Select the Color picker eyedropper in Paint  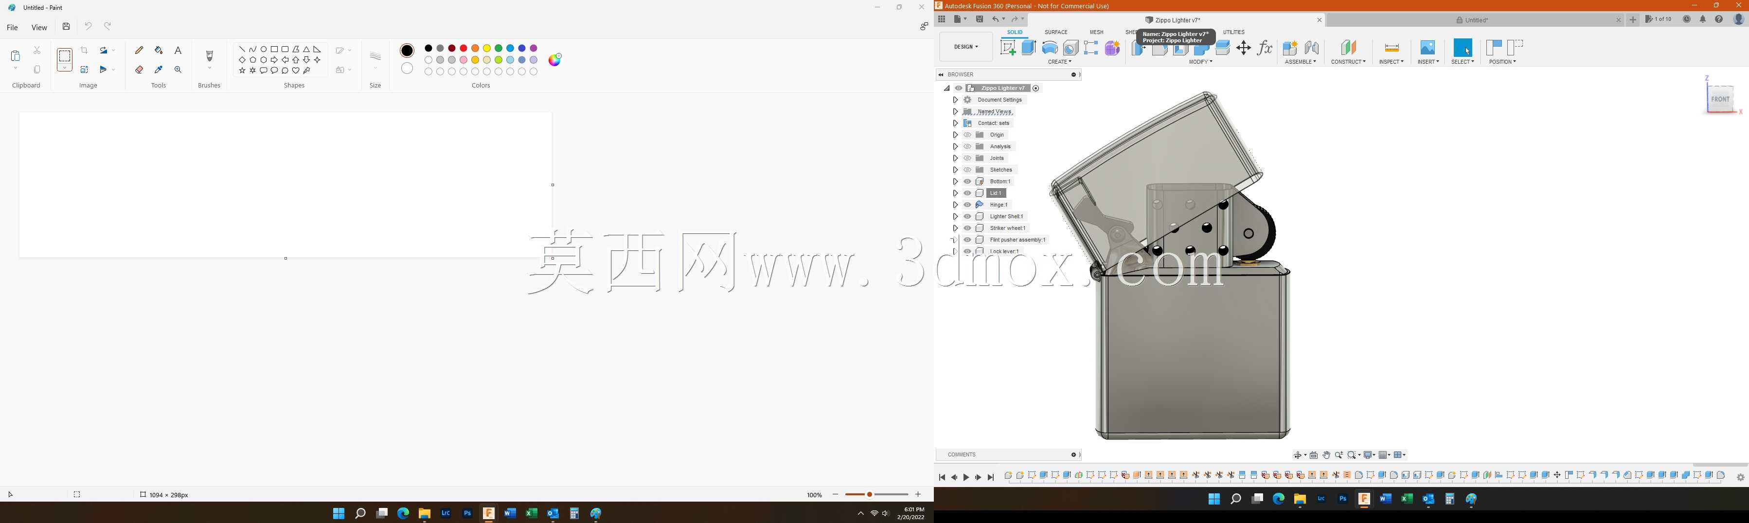[159, 69]
